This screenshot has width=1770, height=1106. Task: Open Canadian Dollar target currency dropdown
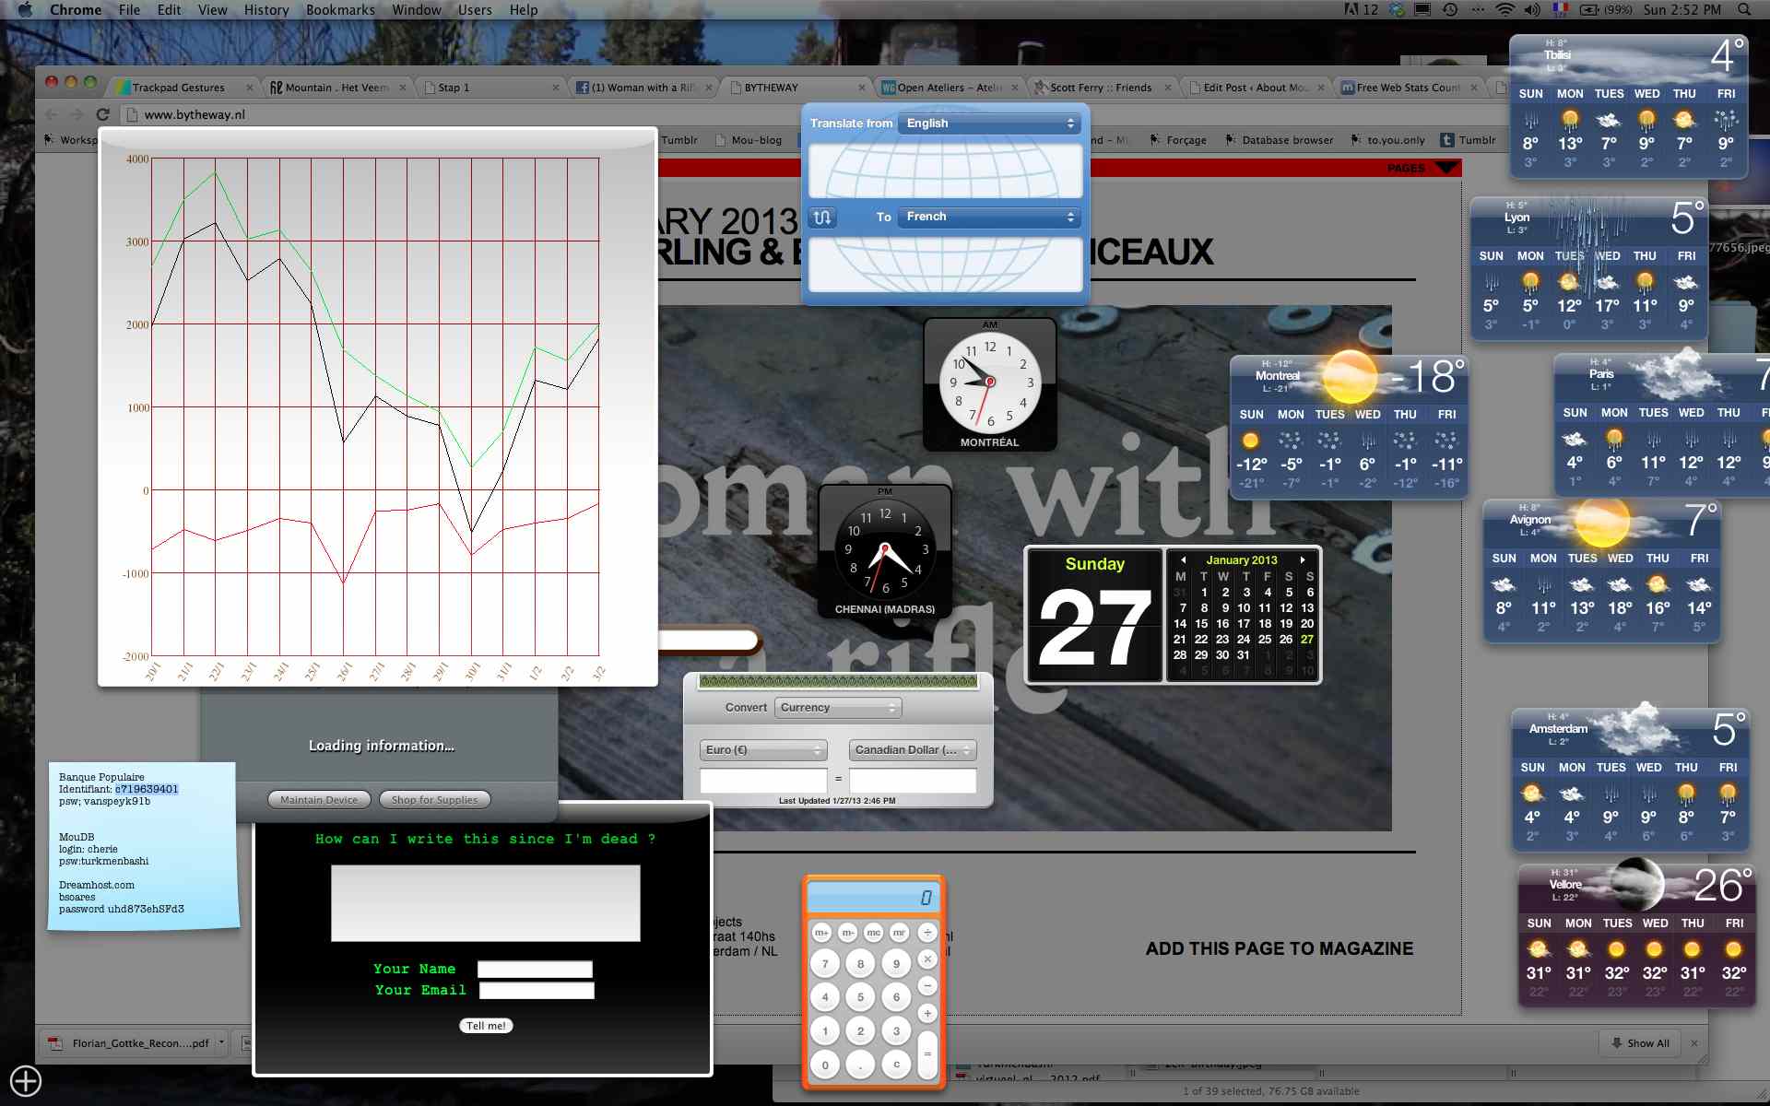coord(913,750)
